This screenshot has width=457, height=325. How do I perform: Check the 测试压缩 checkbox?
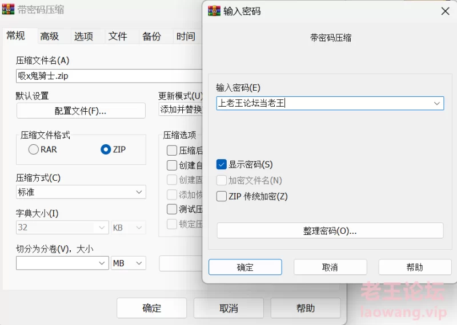[171, 209]
